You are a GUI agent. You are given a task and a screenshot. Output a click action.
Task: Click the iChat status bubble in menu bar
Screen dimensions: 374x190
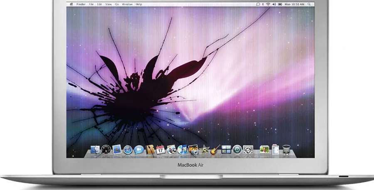tap(258, 4)
